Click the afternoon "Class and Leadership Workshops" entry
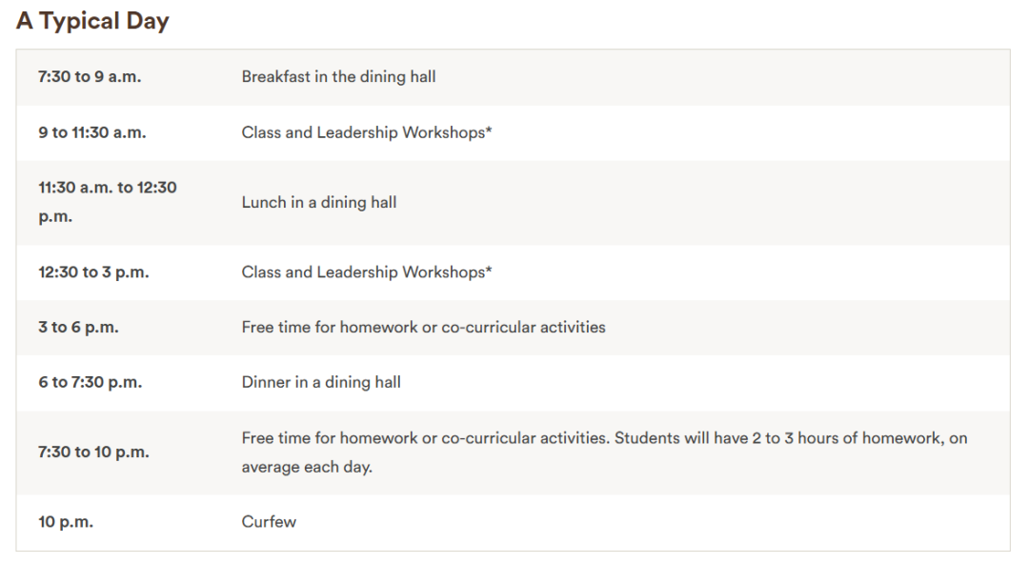 362,272
